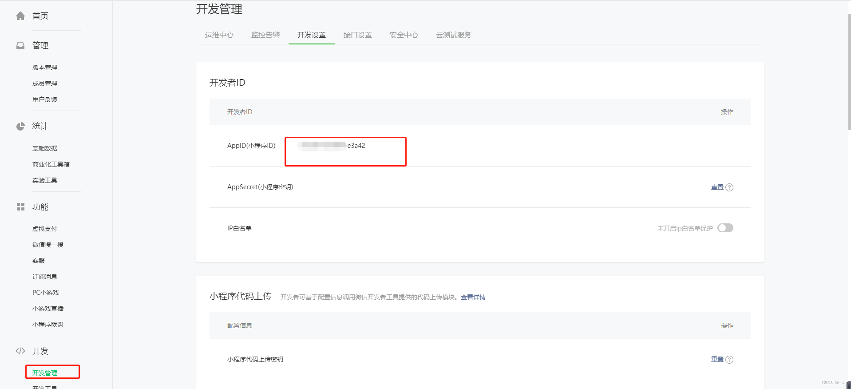The image size is (851, 389).
Task: Click the 管理 section heading
Action: (x=40, y=45)
